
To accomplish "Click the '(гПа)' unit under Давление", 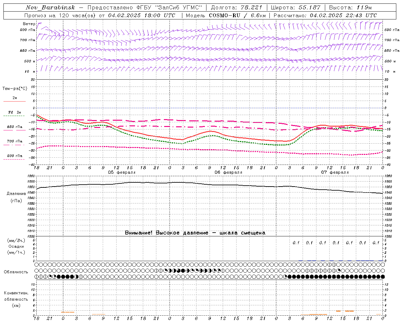I will pyautogui.click(x=16, y=201).
